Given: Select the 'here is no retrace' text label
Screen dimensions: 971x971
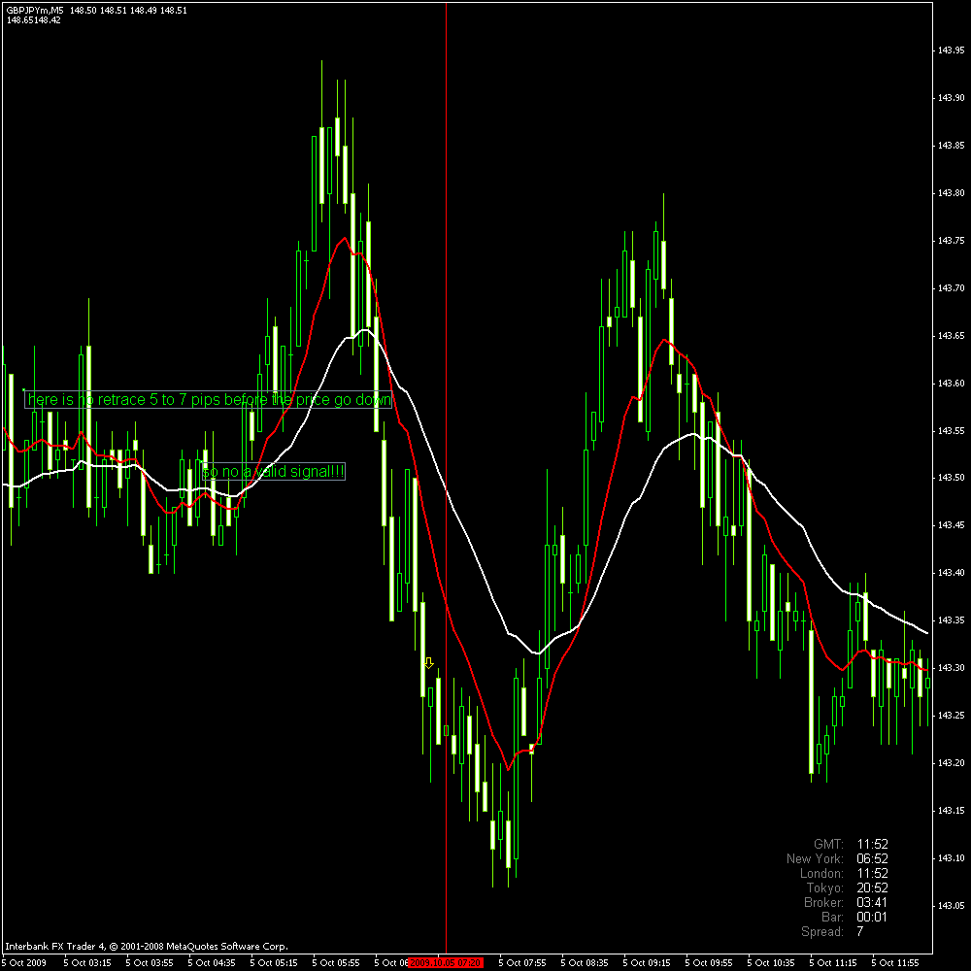Looking at the screenshot, I should click(x=208, y=400).
